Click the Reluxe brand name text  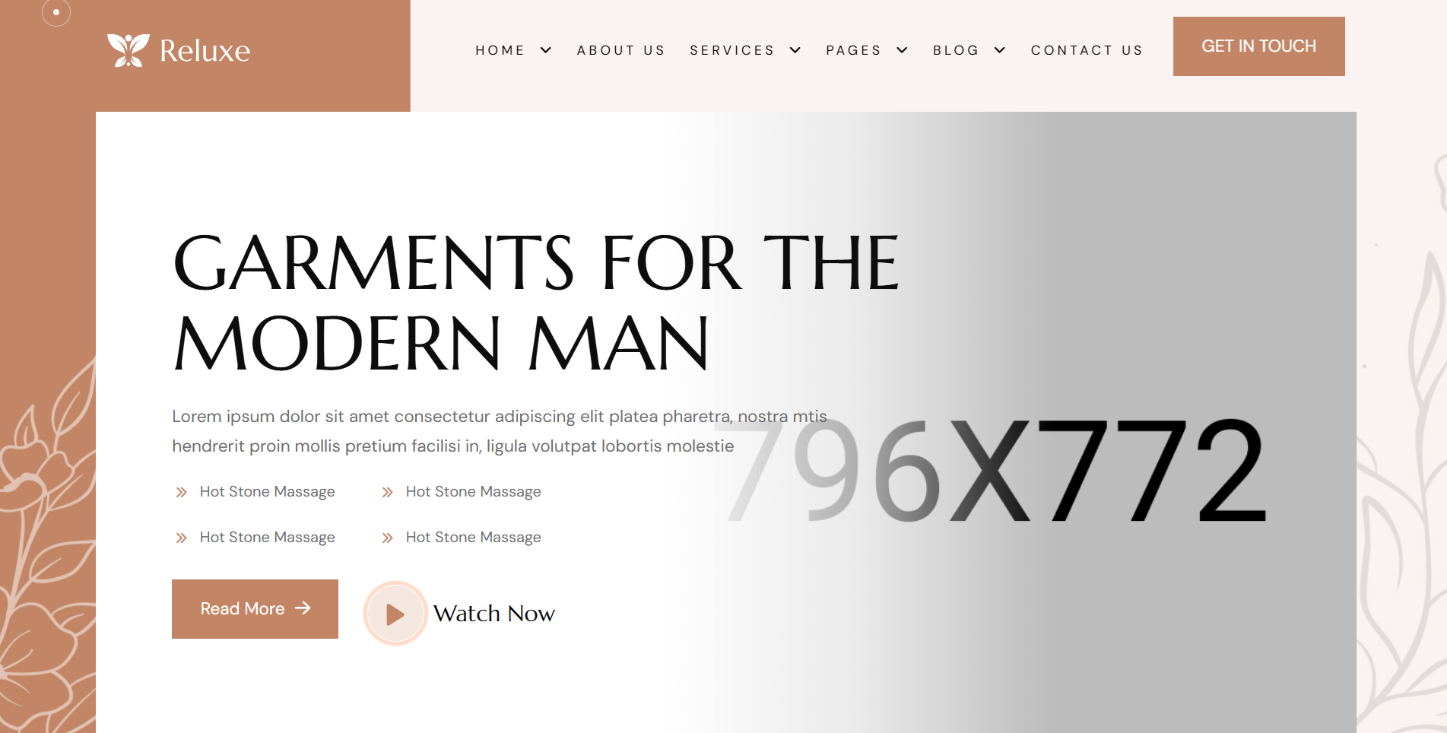click(x=205, y=51)
